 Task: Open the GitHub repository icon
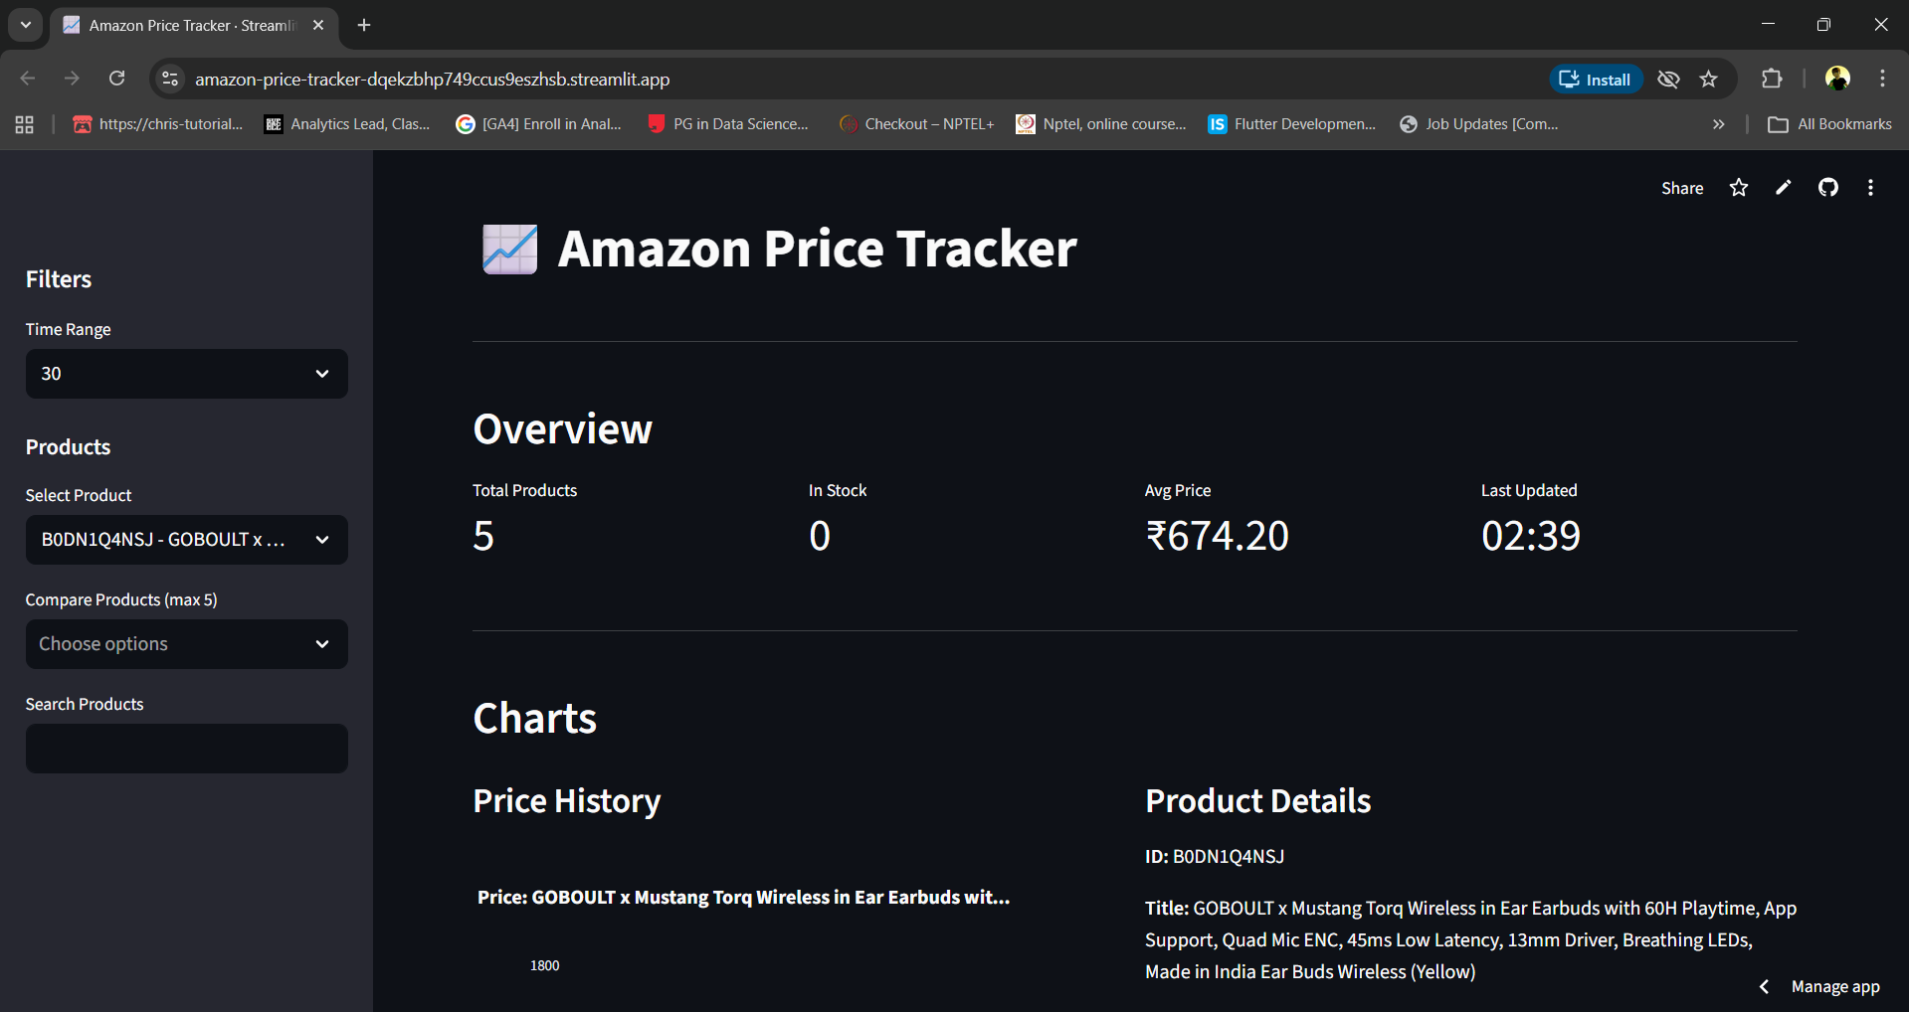click(1828, 187)
